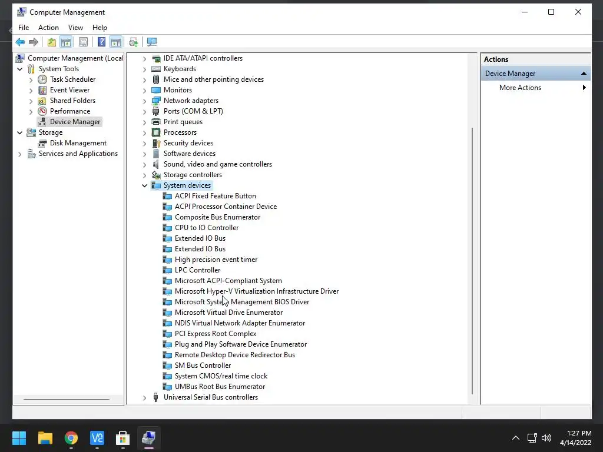Select the Event Viewer icon

tap(42, 90)
